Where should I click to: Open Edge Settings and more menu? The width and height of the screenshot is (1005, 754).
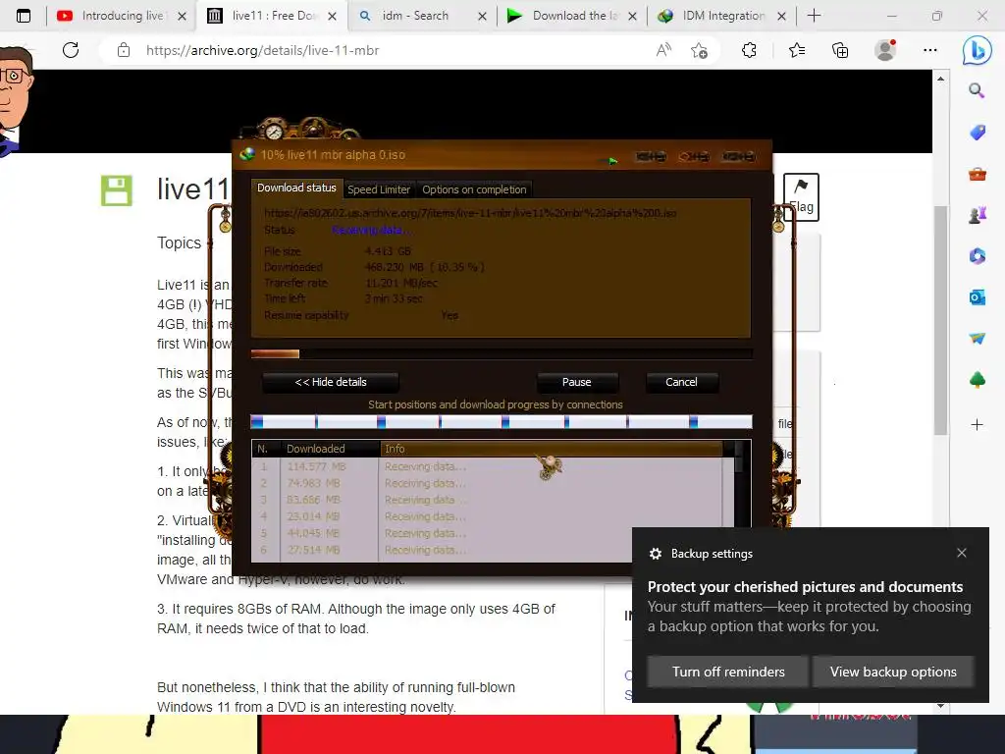(x=930, y=50)
